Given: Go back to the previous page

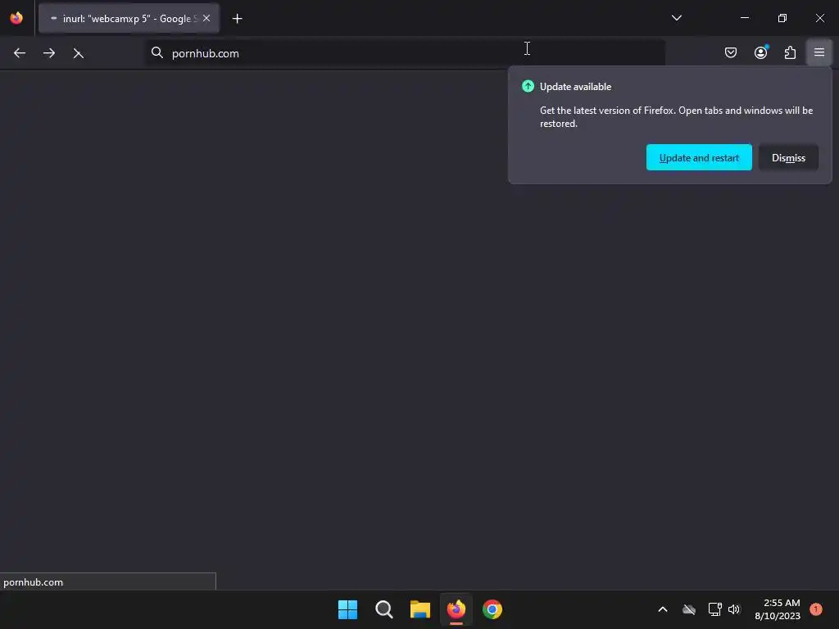Looking at the screenshot, I should tap(20, 53).
